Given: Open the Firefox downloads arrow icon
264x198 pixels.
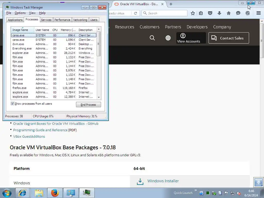Looking at the screenshot, I should [x=219, y=13].
